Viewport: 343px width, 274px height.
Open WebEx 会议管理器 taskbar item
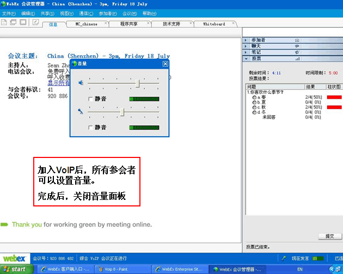[237, 269]
